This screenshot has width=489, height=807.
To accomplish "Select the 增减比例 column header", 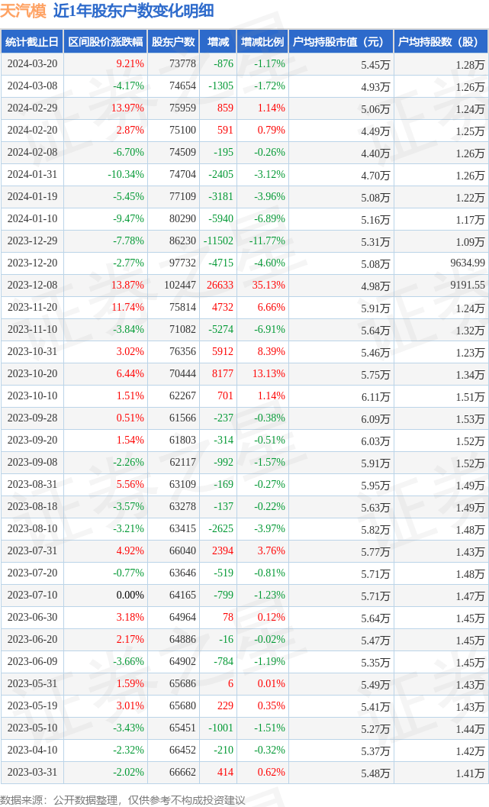I will point(262,42).
